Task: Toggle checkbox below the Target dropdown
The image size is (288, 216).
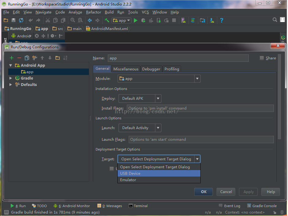Action: (112, 169)
